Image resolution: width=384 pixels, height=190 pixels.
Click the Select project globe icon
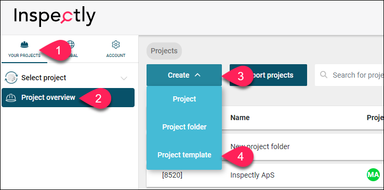pyautogui.click(x=11, y=78)
